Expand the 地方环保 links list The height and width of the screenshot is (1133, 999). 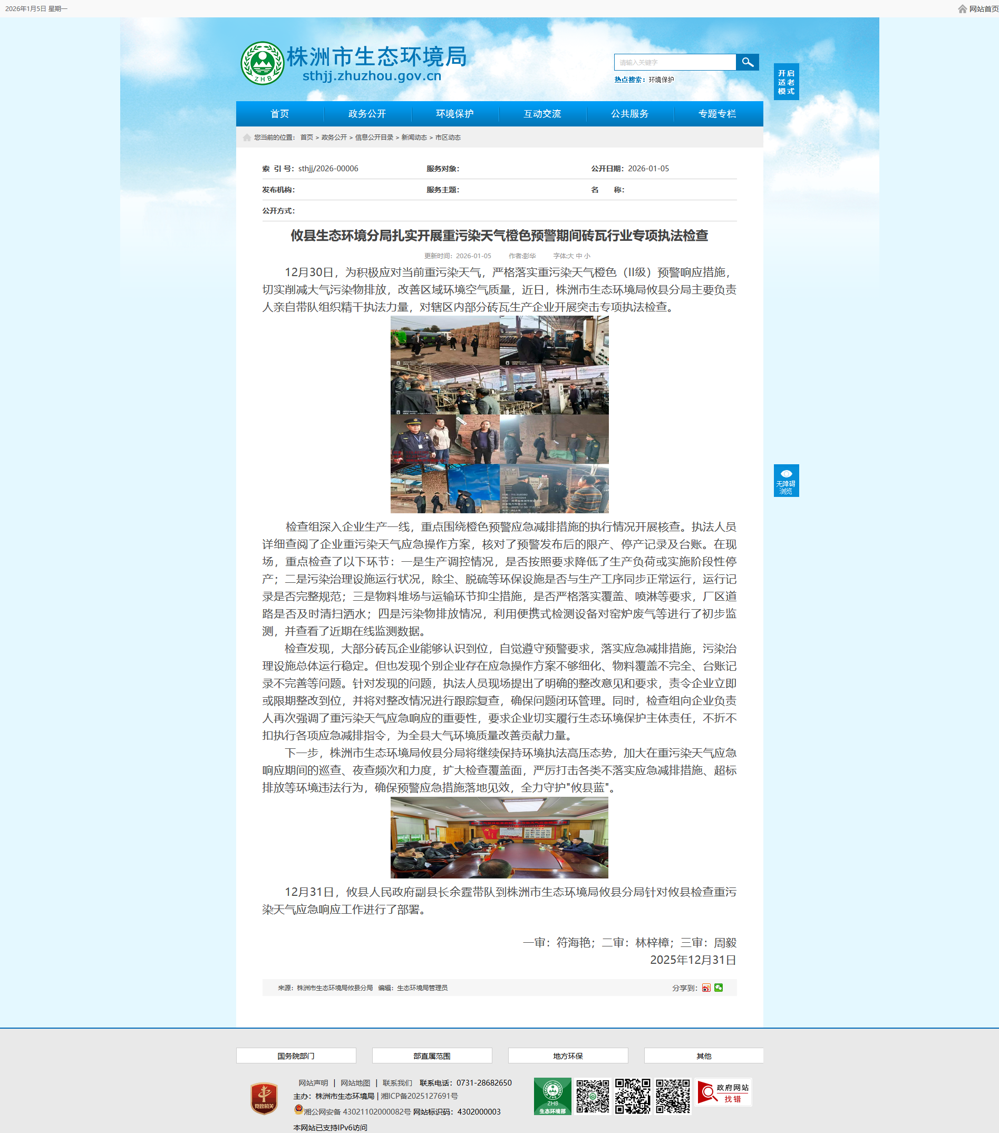pos(568,1056)
